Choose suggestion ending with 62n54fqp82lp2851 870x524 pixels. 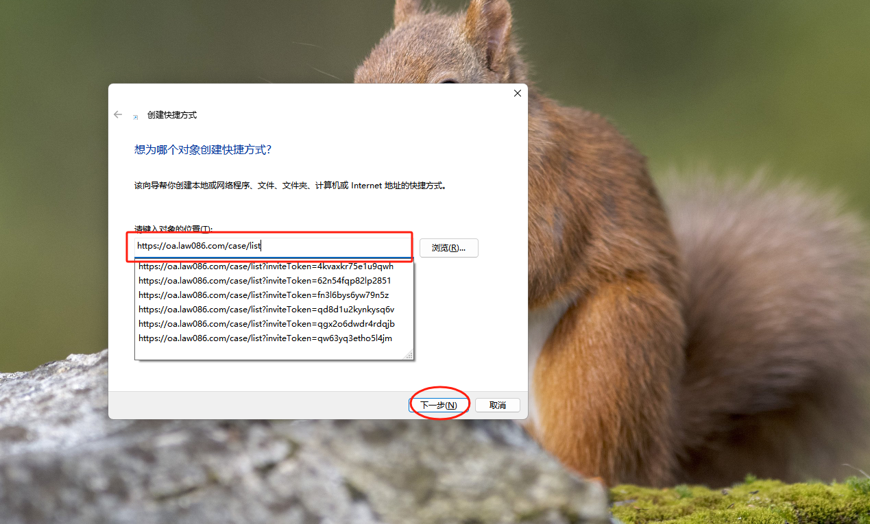point(265,281)
